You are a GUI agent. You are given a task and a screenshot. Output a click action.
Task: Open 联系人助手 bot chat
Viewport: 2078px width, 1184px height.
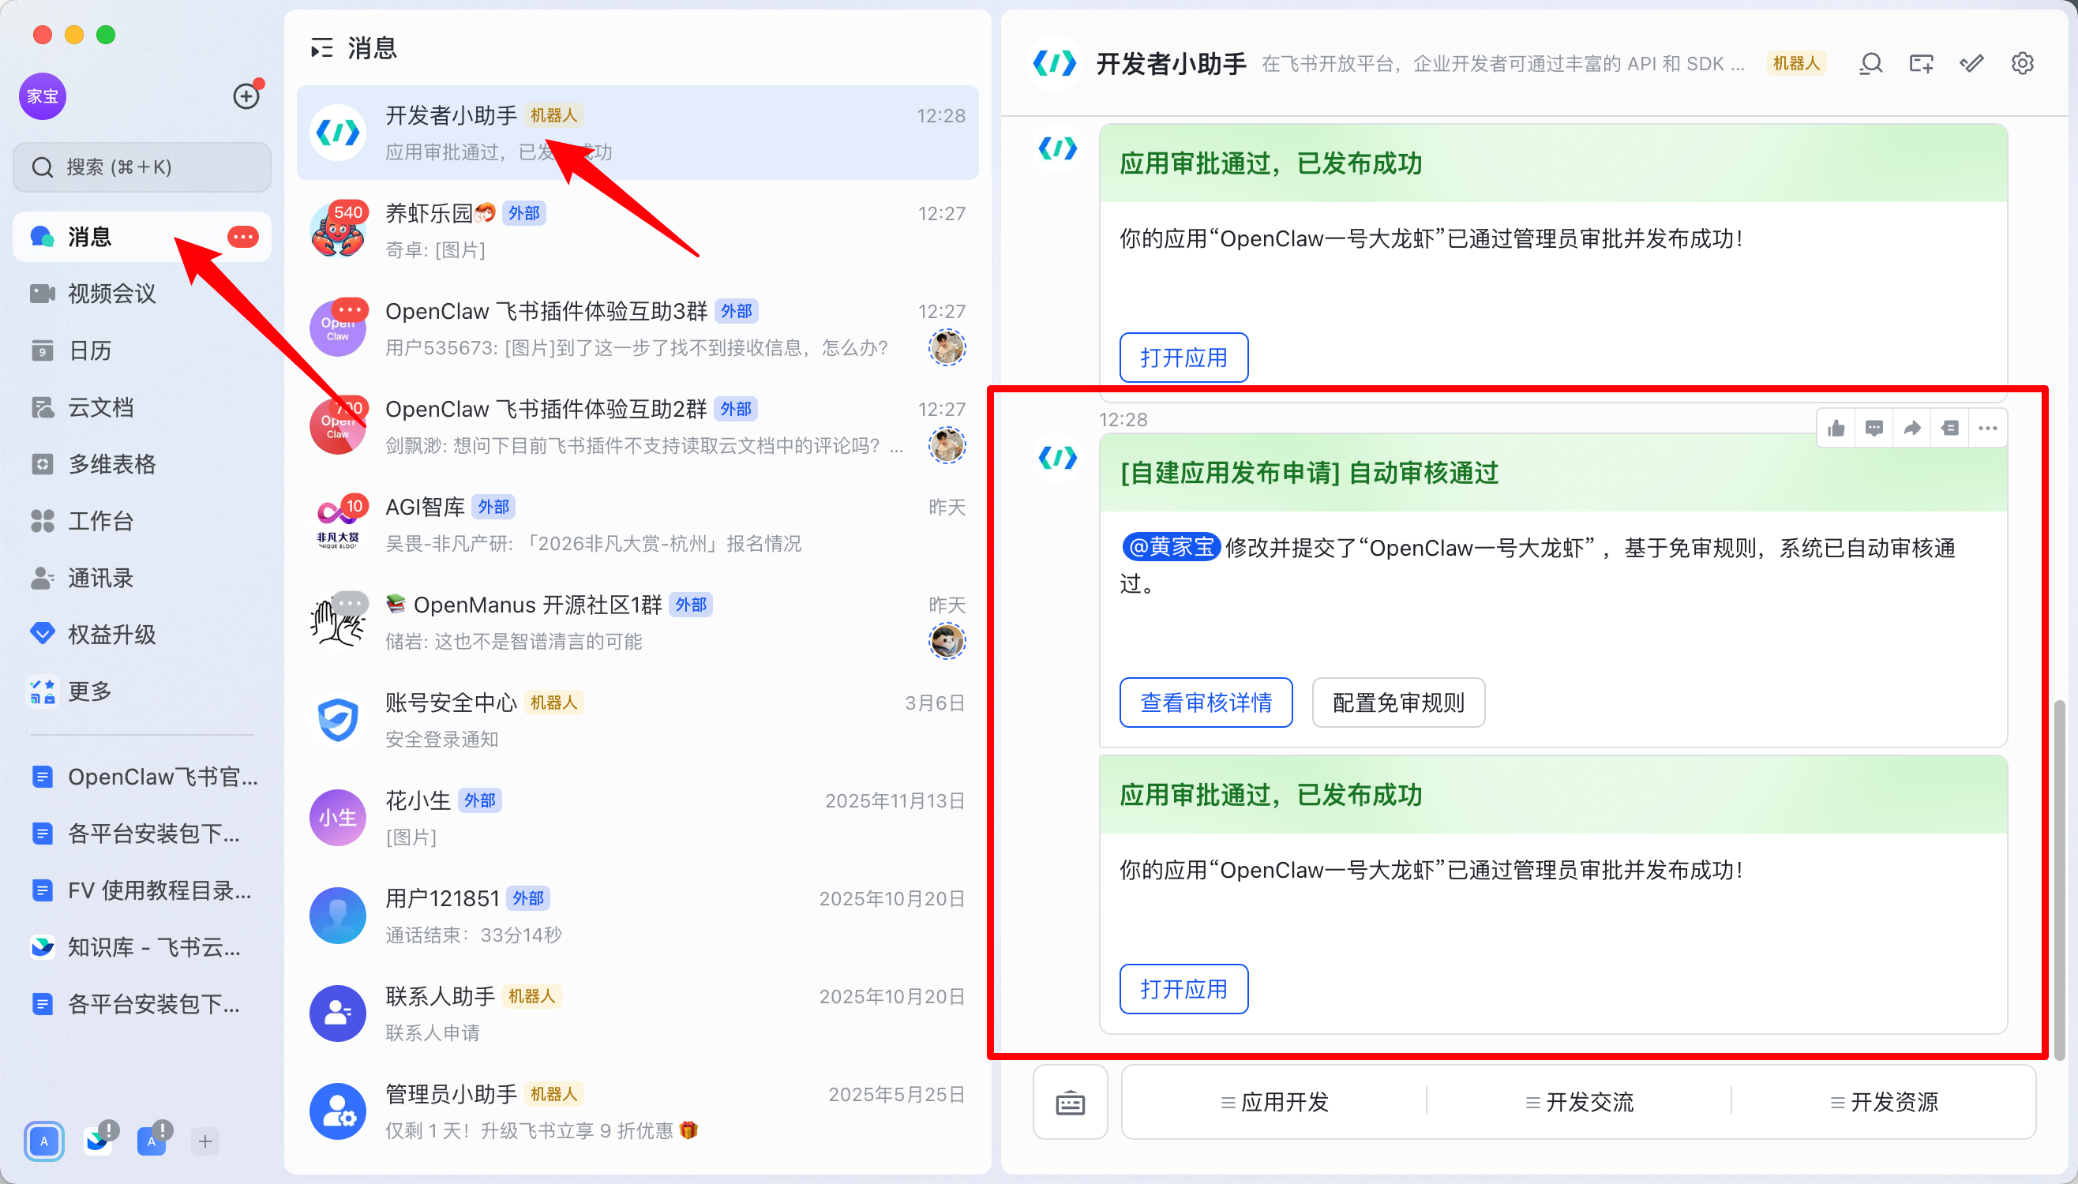[x=638, y=1014]
